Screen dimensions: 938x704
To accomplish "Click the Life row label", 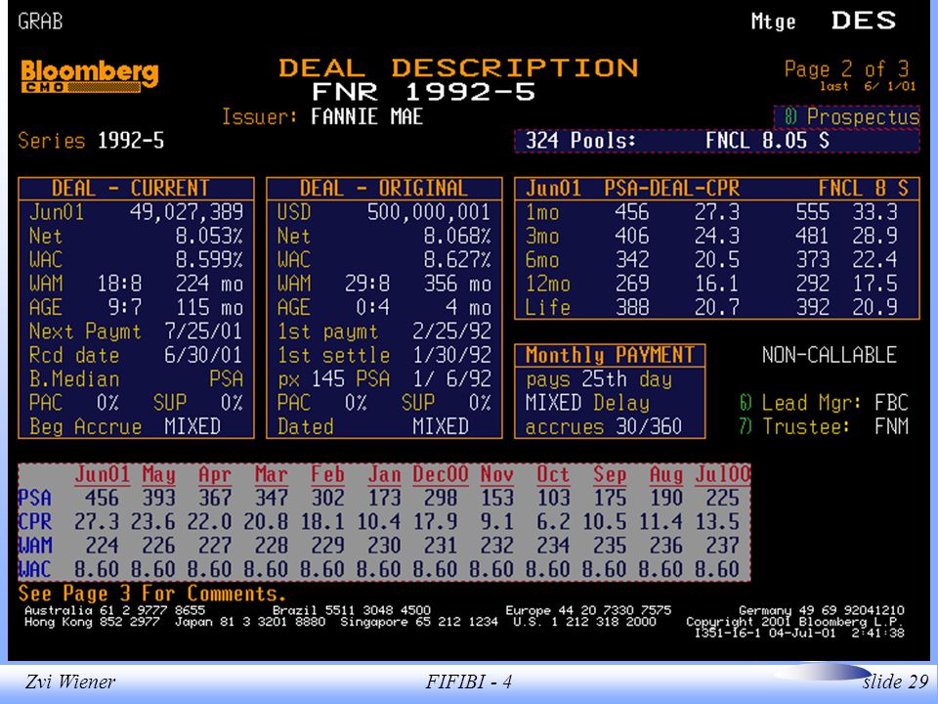I will pyautogui.click(x=548, y=308).
